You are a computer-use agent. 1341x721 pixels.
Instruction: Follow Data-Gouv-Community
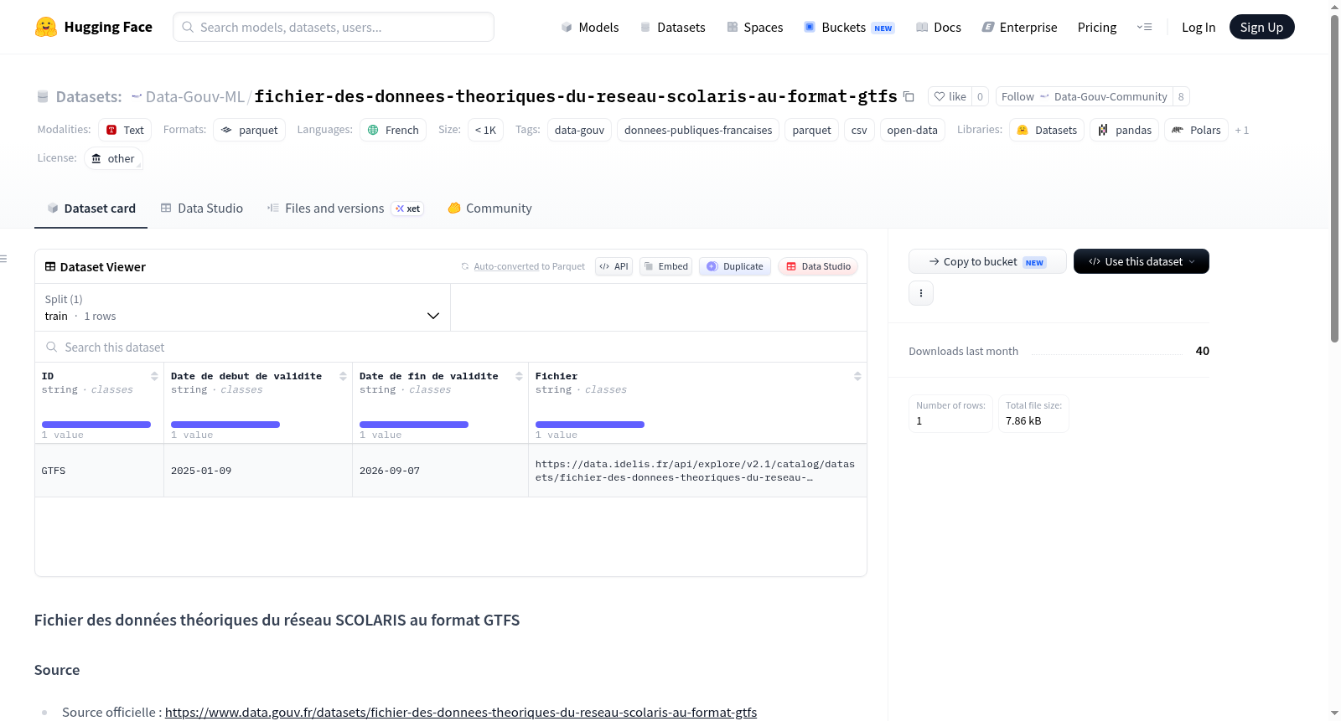coord(1085,96)
